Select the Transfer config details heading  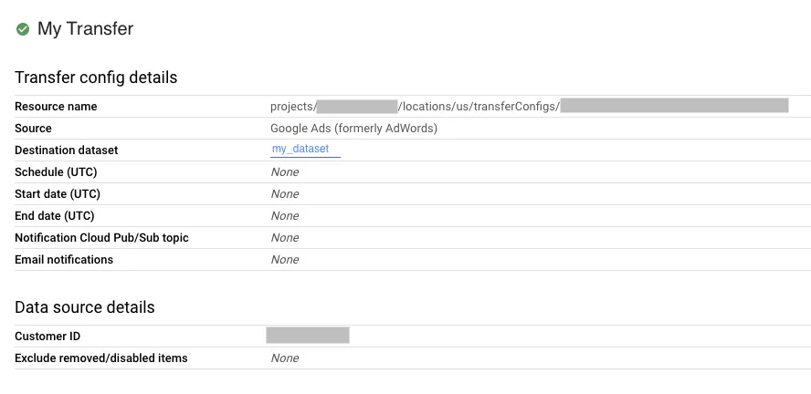click(x=96, y=78)
